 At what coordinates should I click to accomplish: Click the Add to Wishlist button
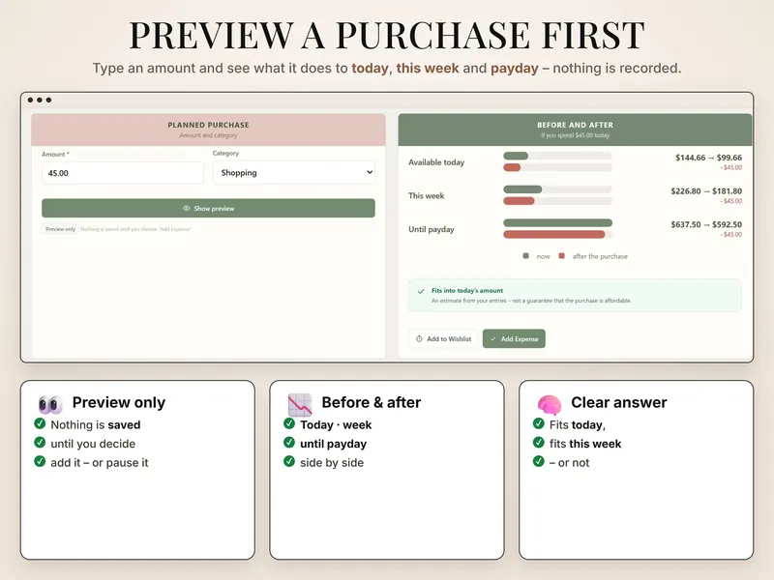pos(443,339)
